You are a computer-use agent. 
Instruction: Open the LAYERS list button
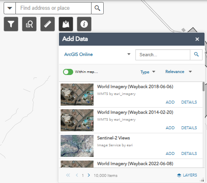(187, 175)
